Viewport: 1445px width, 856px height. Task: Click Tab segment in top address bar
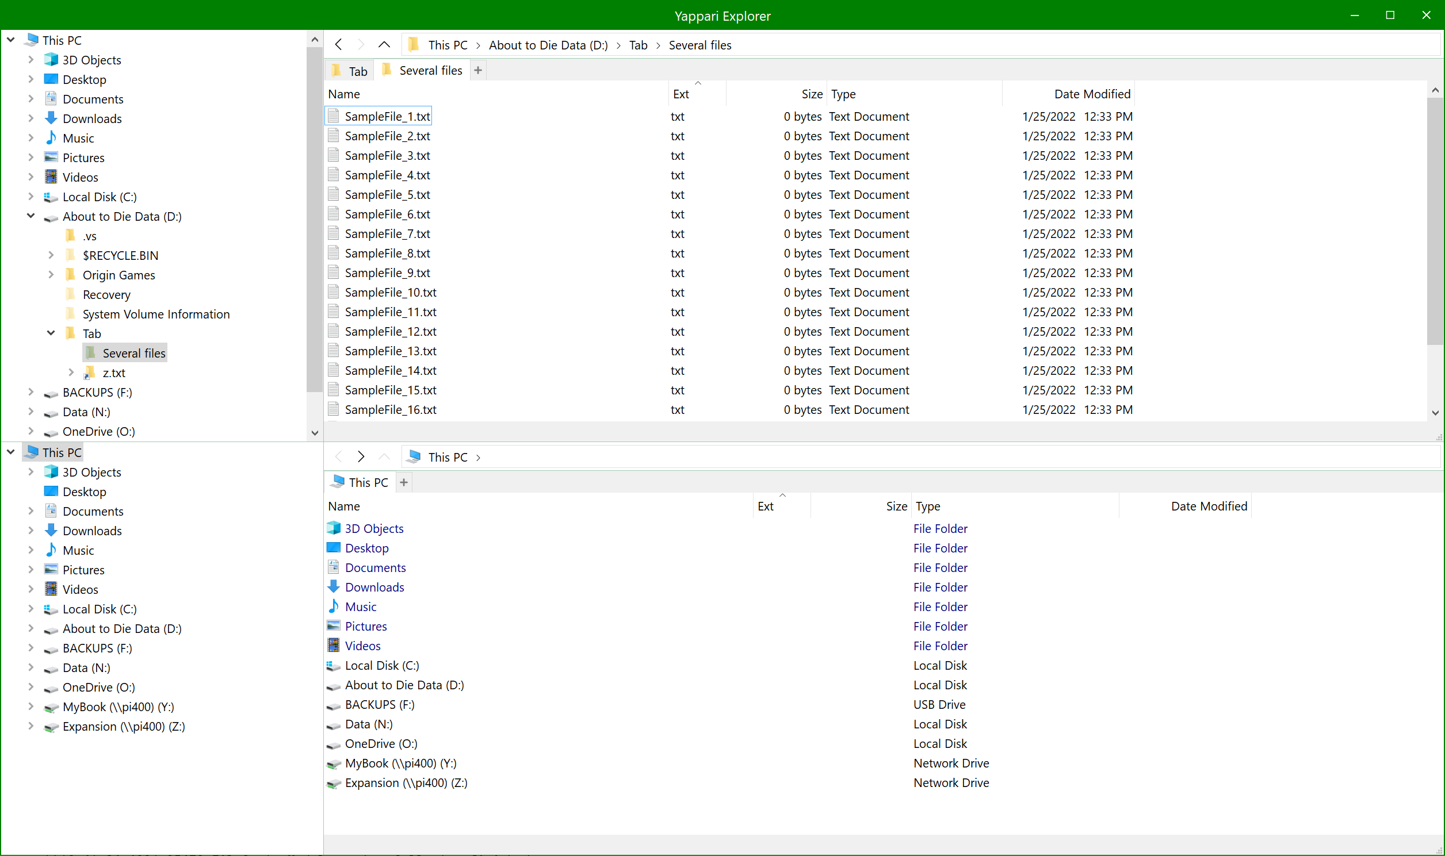point(639,45)
